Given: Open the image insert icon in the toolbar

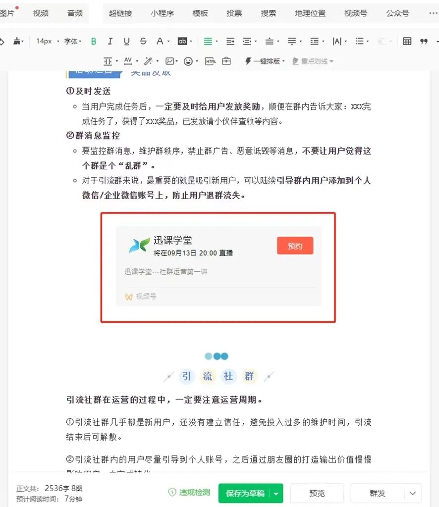Looking at the screenshot, I should pos(170,60).
